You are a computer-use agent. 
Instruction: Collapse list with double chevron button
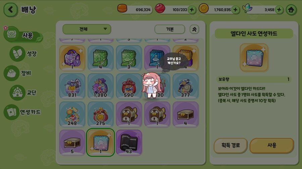click(x=194, y=29)
